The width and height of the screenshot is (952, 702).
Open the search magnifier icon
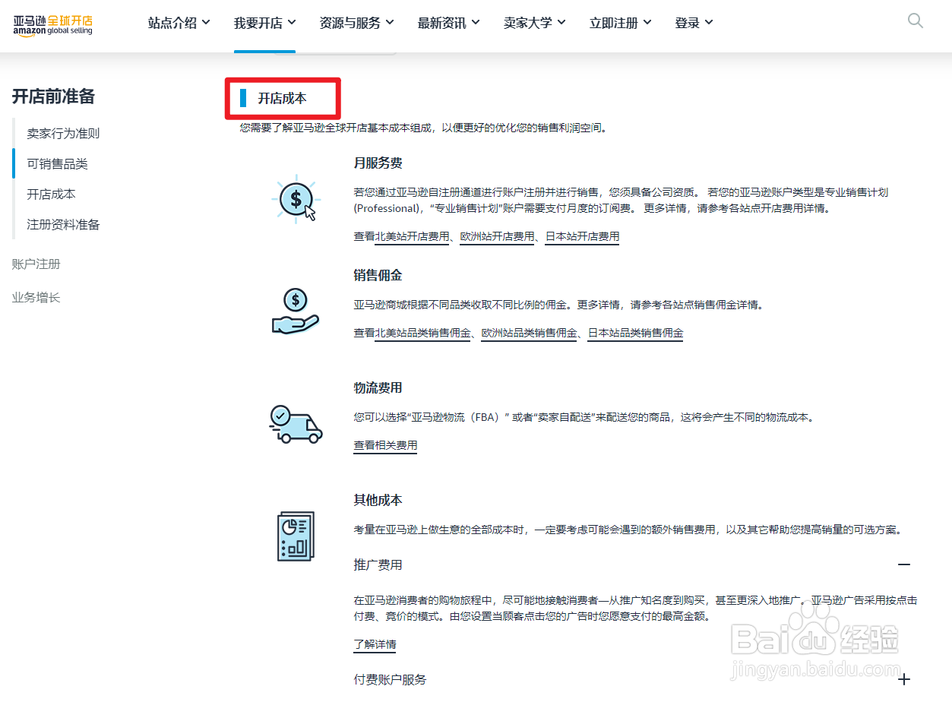[915, 21]
